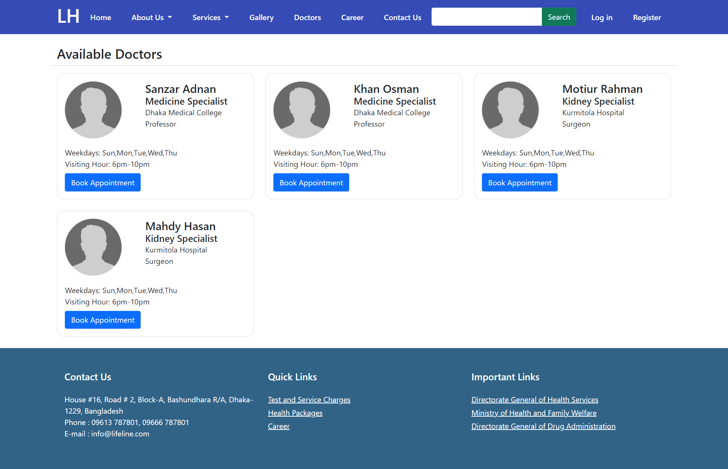Viewport: 728px width, 469px height.
Task: Select the Khan Osman name heading
Action: [386, 89]
